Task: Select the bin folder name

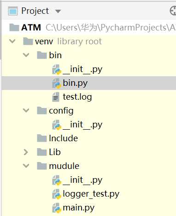Action: point(55,55)
